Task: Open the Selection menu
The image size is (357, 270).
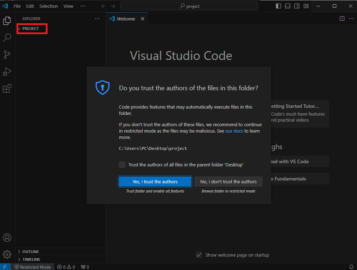Action: coord(49,6)
